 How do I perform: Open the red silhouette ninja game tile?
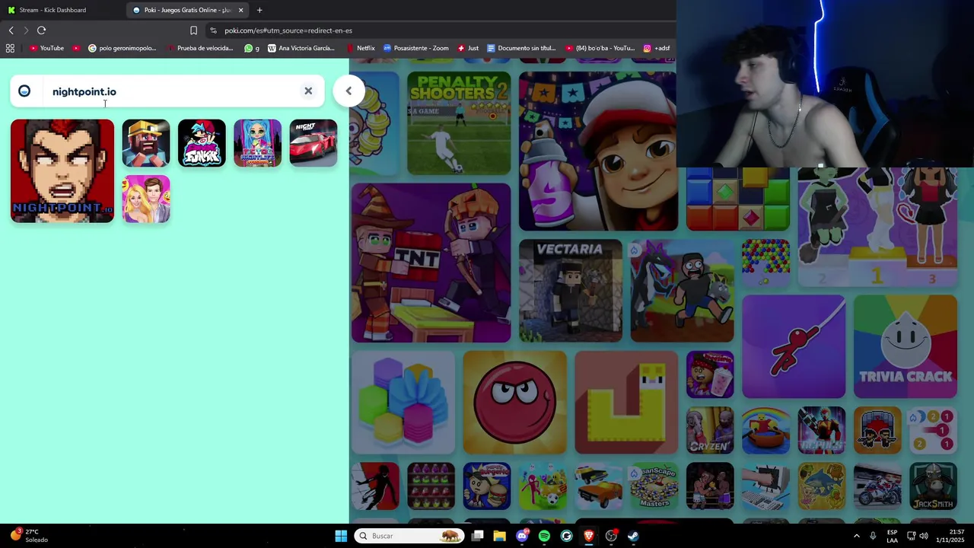click(375, 486)
